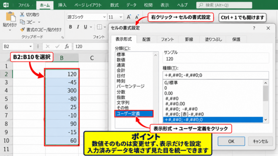Click the Paste clipboard icon
The image size is (278, 156).
10,17
